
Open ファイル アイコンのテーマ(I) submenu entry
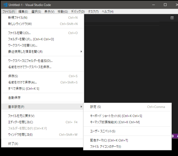(x=127, y=146)
